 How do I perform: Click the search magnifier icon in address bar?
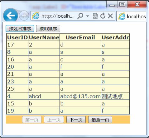(80, 16)
